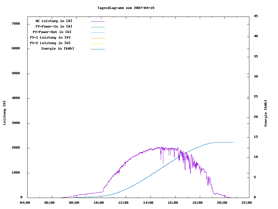Click the 7000 value on the left axis
This screenshot has height=209, width=278.
pos(15,24)
